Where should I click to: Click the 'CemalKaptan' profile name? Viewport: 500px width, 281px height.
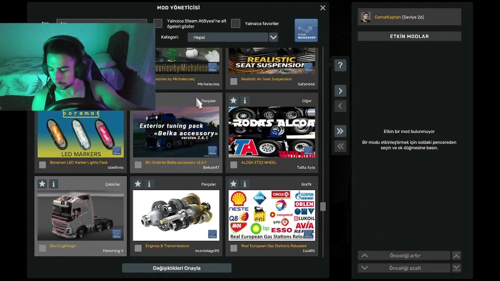pyautogui.click(x=387, y=17)
